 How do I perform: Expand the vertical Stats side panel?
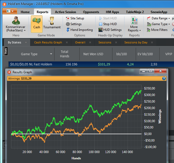(6, 51)
